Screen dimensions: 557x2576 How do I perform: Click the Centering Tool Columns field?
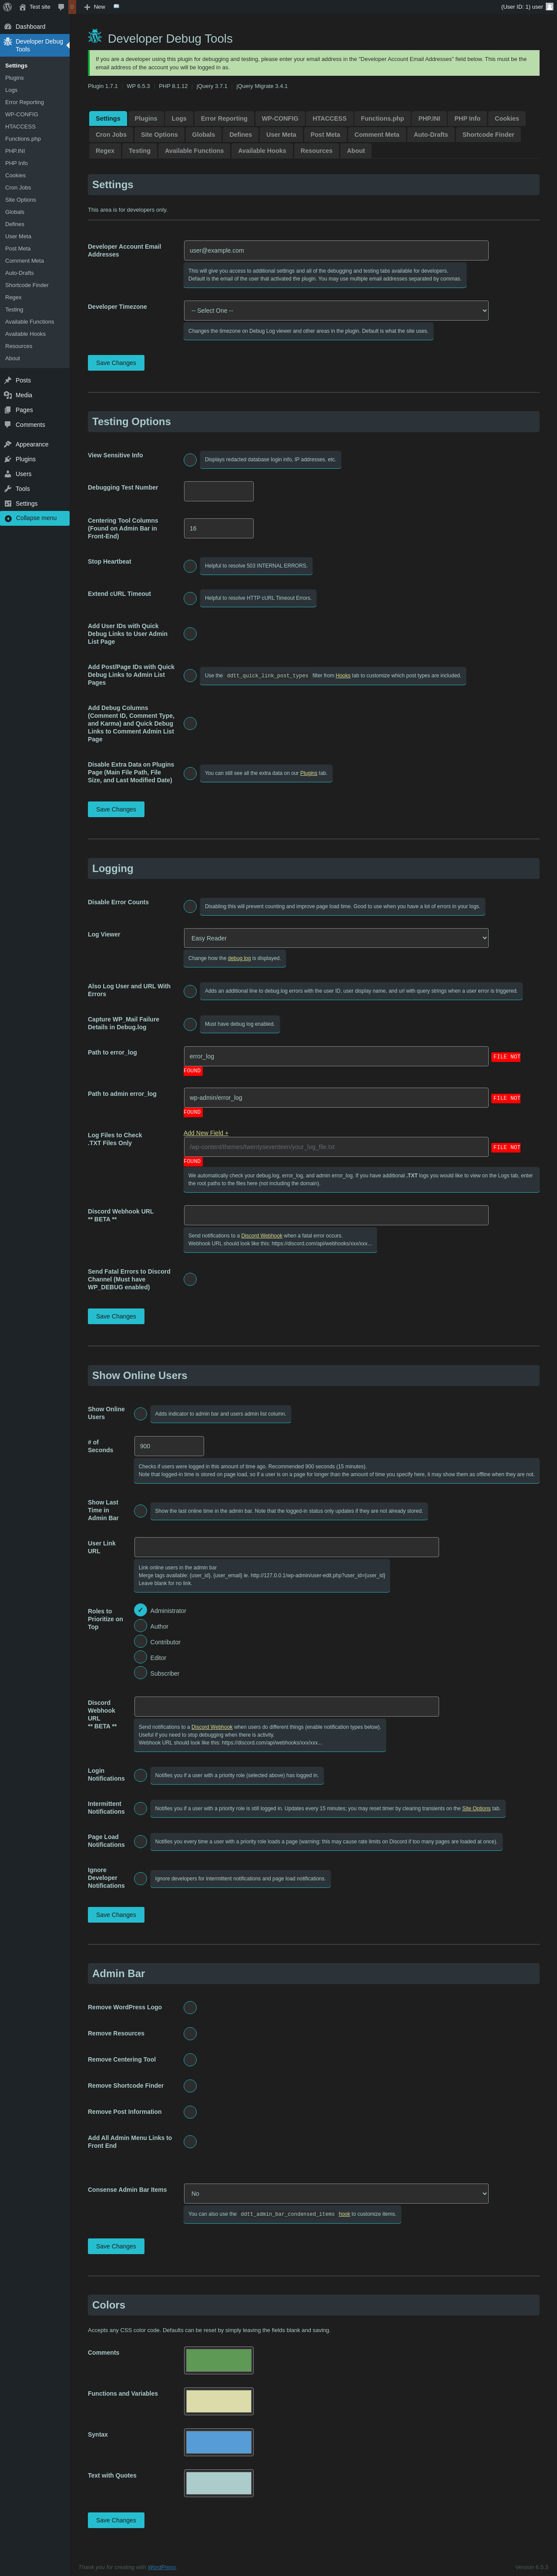click(x=218, y=528)
